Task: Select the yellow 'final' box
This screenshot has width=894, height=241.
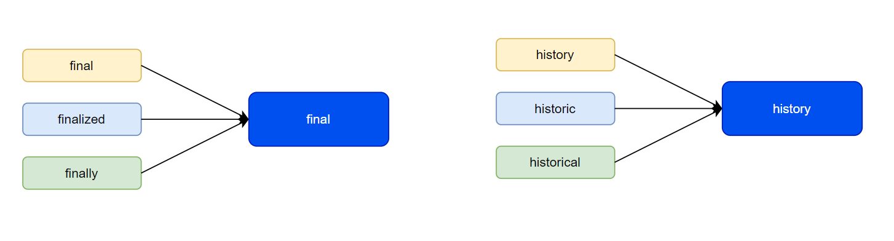Action: click(82, 65)
